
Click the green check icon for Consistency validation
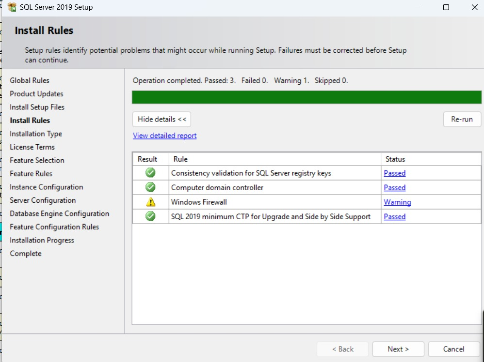pyautogui.click(x=150, y=172)
